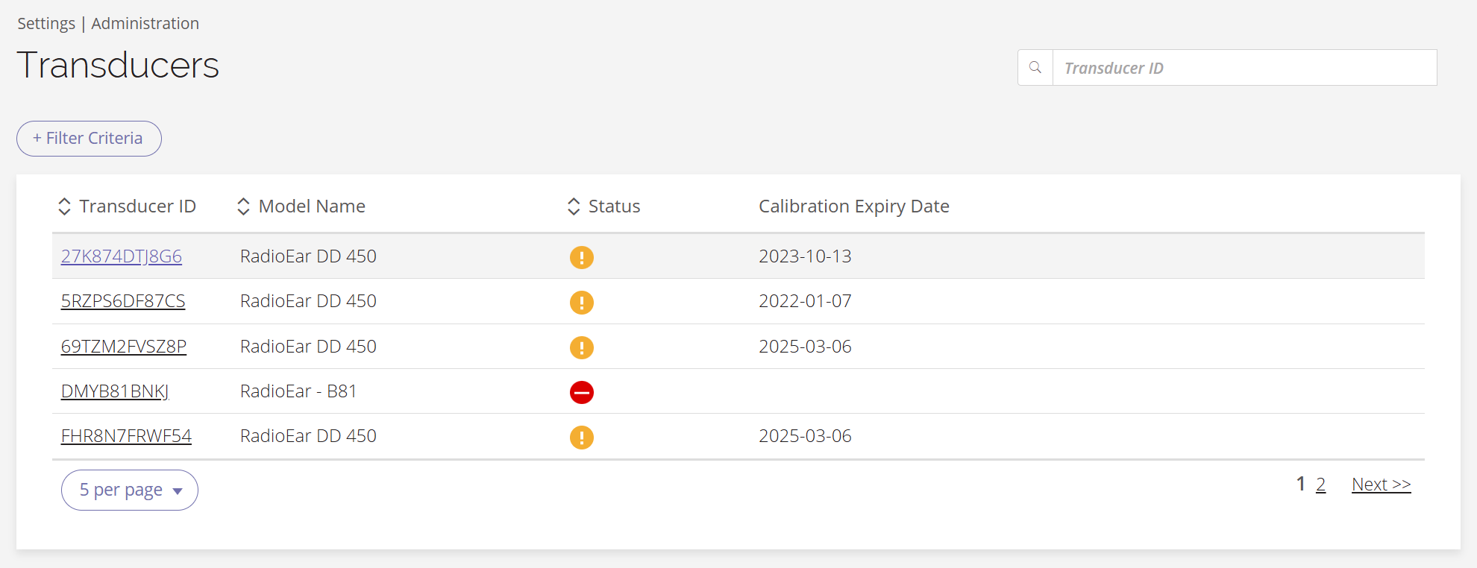Click the Next >> pagination link
Screen dimensions: 1477x568
(1382, 485)
